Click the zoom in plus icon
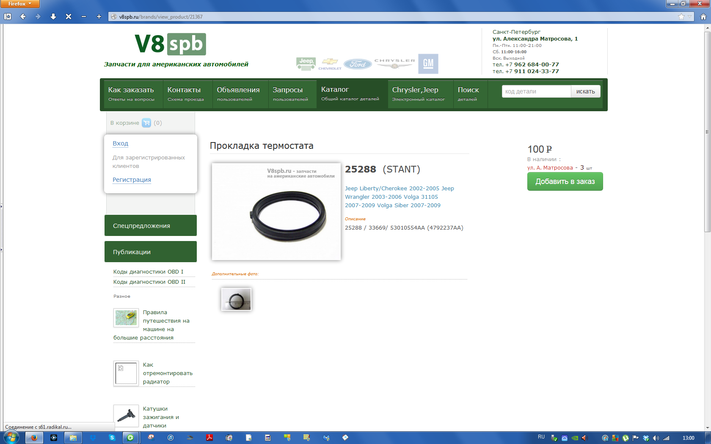Viewport: 711px width, 444px height. (x=99, y=16)
